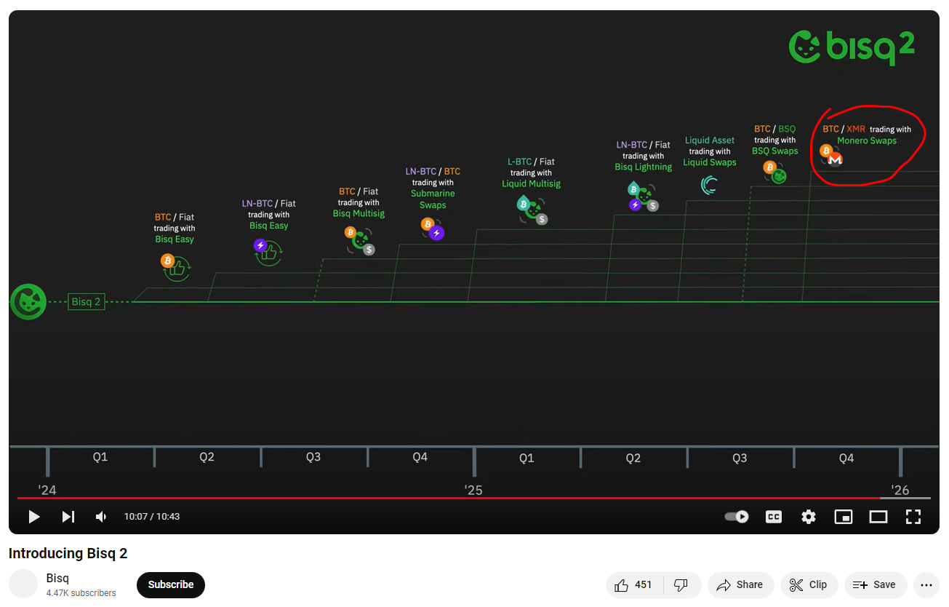Open the Bisq channel name link
Image resolution: width=949 pixels, height=607 pixels.
[x=57, y=578]
